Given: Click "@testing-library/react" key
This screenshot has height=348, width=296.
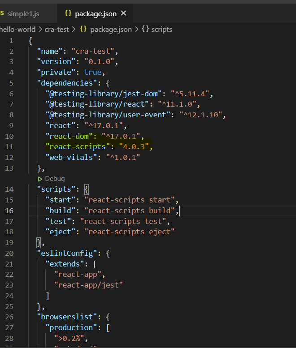Looking at the screenshot, I should pos(97,104).
